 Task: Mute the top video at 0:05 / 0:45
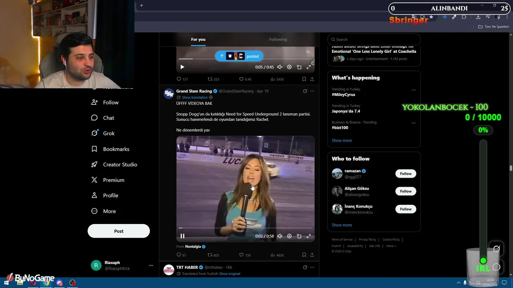(x=280, y=67)
